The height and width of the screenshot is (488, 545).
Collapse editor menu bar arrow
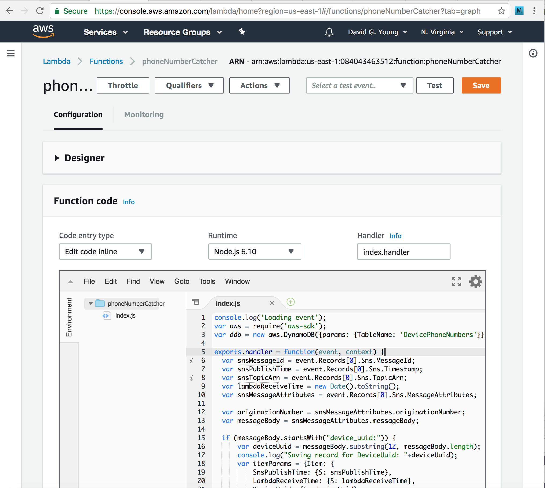70,282
